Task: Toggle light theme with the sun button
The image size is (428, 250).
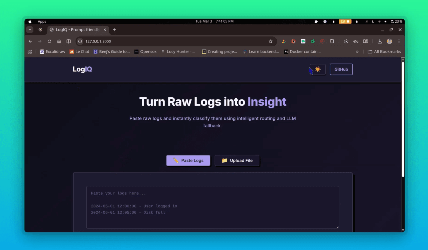Action: [x=318, y=69]
